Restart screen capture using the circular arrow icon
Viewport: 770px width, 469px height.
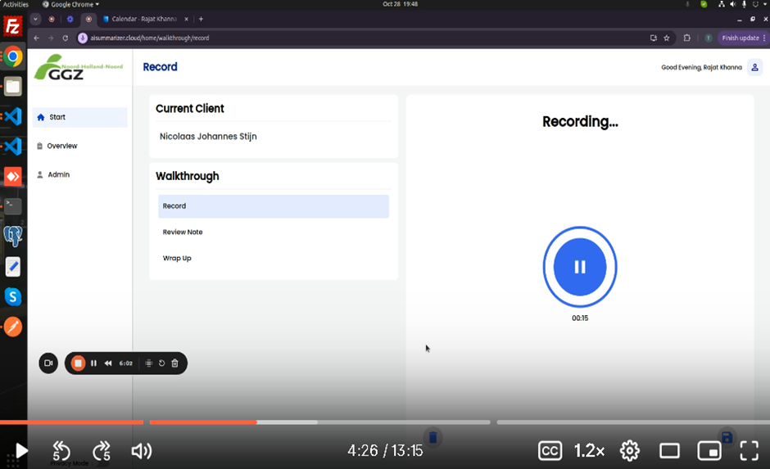pos(161,363)
